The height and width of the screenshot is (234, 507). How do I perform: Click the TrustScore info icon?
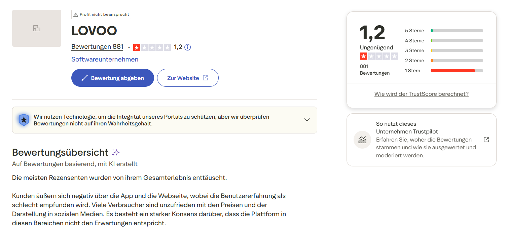click(x=188, y=47)
